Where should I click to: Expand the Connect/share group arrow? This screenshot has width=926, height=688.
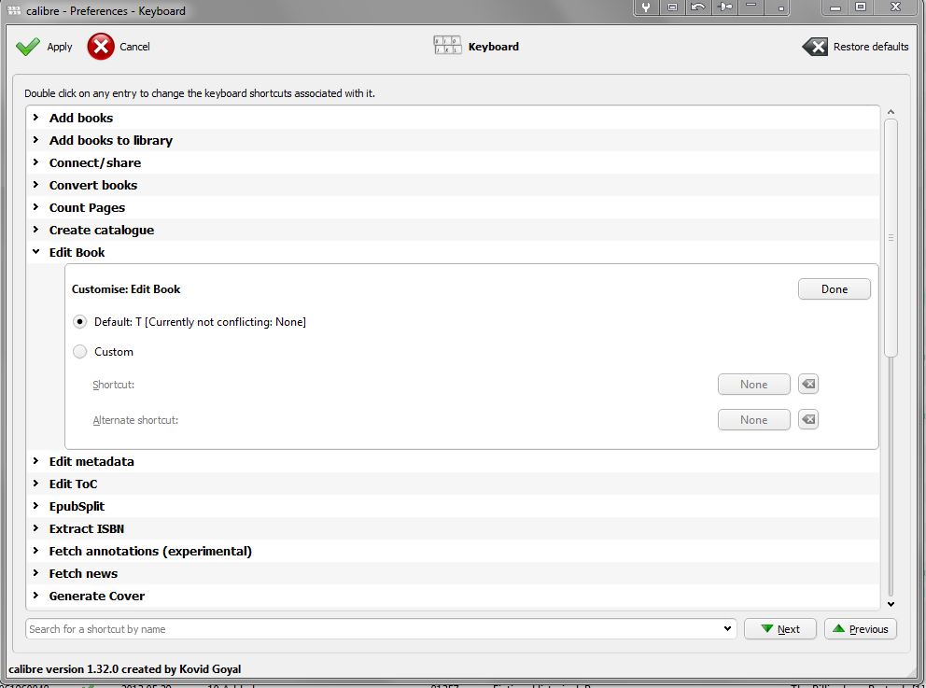(36, 162)
